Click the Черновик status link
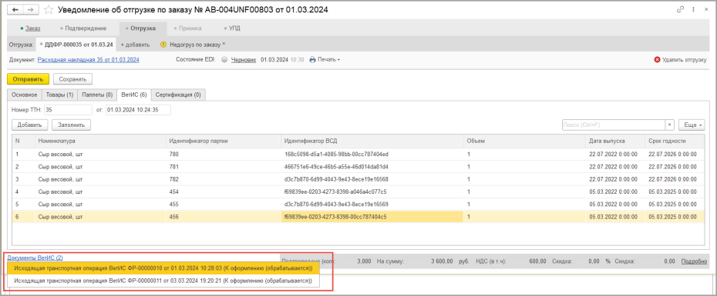717x296 pixels. point(244,60)
